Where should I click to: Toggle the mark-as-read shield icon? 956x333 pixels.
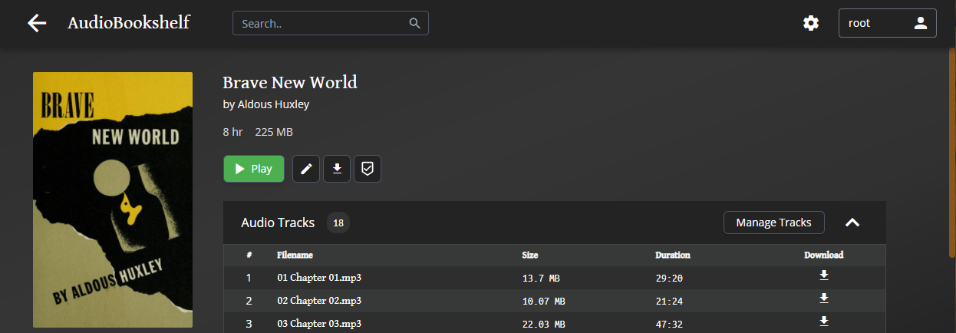pyautogui.click(x=368, y=169)
